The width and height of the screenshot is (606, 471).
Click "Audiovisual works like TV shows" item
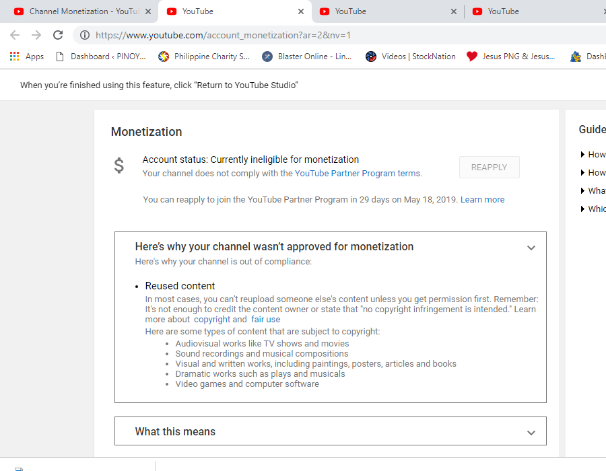[262, 344]
